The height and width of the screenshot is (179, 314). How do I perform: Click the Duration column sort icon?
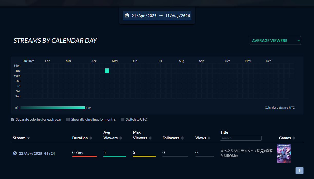point(90,138)
